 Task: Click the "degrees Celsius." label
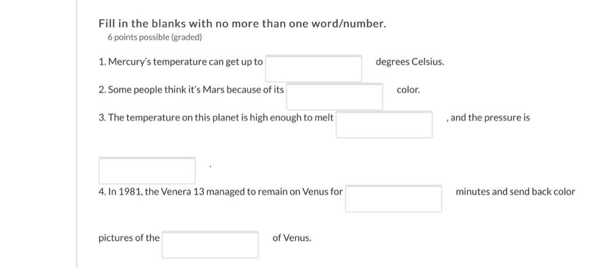tap(410, 62)
